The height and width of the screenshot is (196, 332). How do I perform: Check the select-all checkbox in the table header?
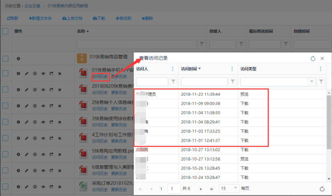(x=5, y=31)
